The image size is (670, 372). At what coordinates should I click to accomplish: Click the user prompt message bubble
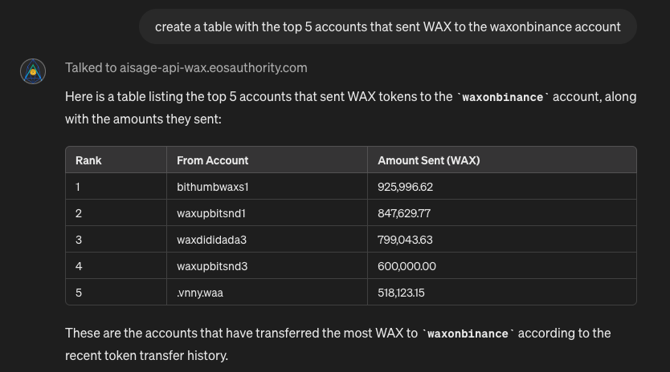click(387, 26)
